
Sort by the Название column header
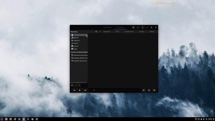[x=106, y=32]
